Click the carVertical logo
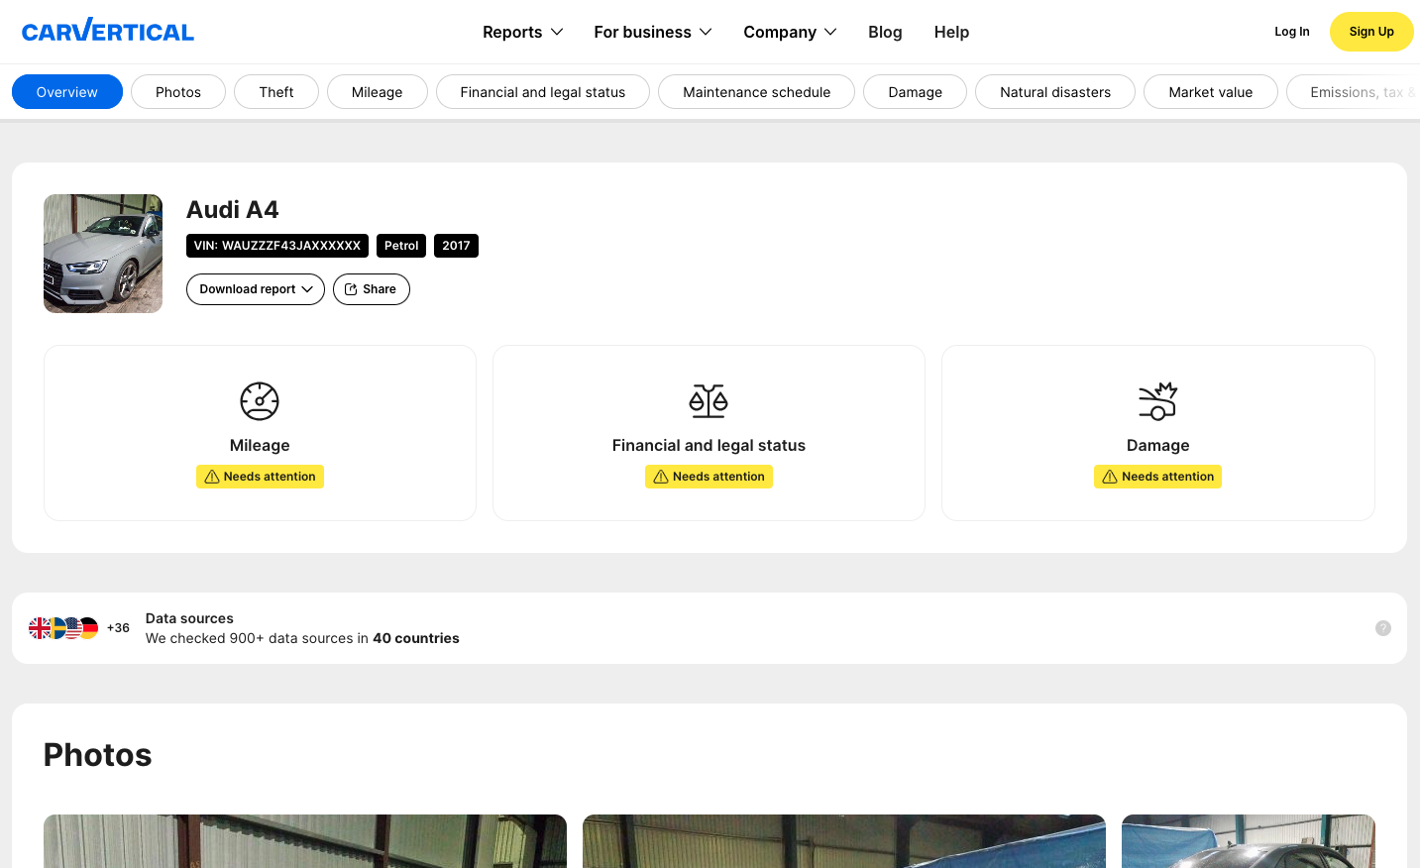 [108, 31]
